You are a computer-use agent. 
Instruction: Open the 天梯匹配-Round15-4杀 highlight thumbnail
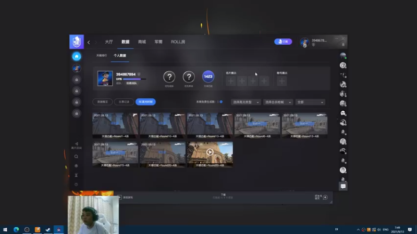coord(115,154)
